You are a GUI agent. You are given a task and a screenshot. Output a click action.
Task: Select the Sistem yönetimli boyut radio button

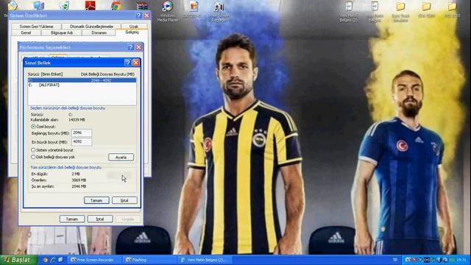(33, 150)
